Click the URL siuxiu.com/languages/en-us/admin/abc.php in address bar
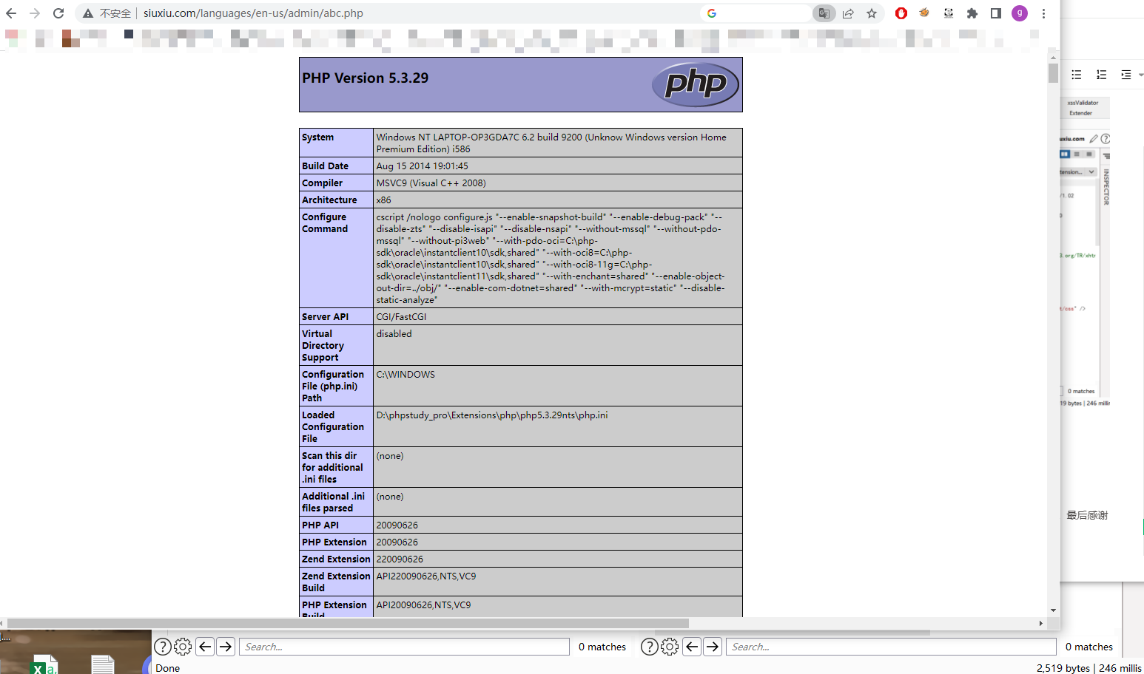 click(x=253, y=13)
